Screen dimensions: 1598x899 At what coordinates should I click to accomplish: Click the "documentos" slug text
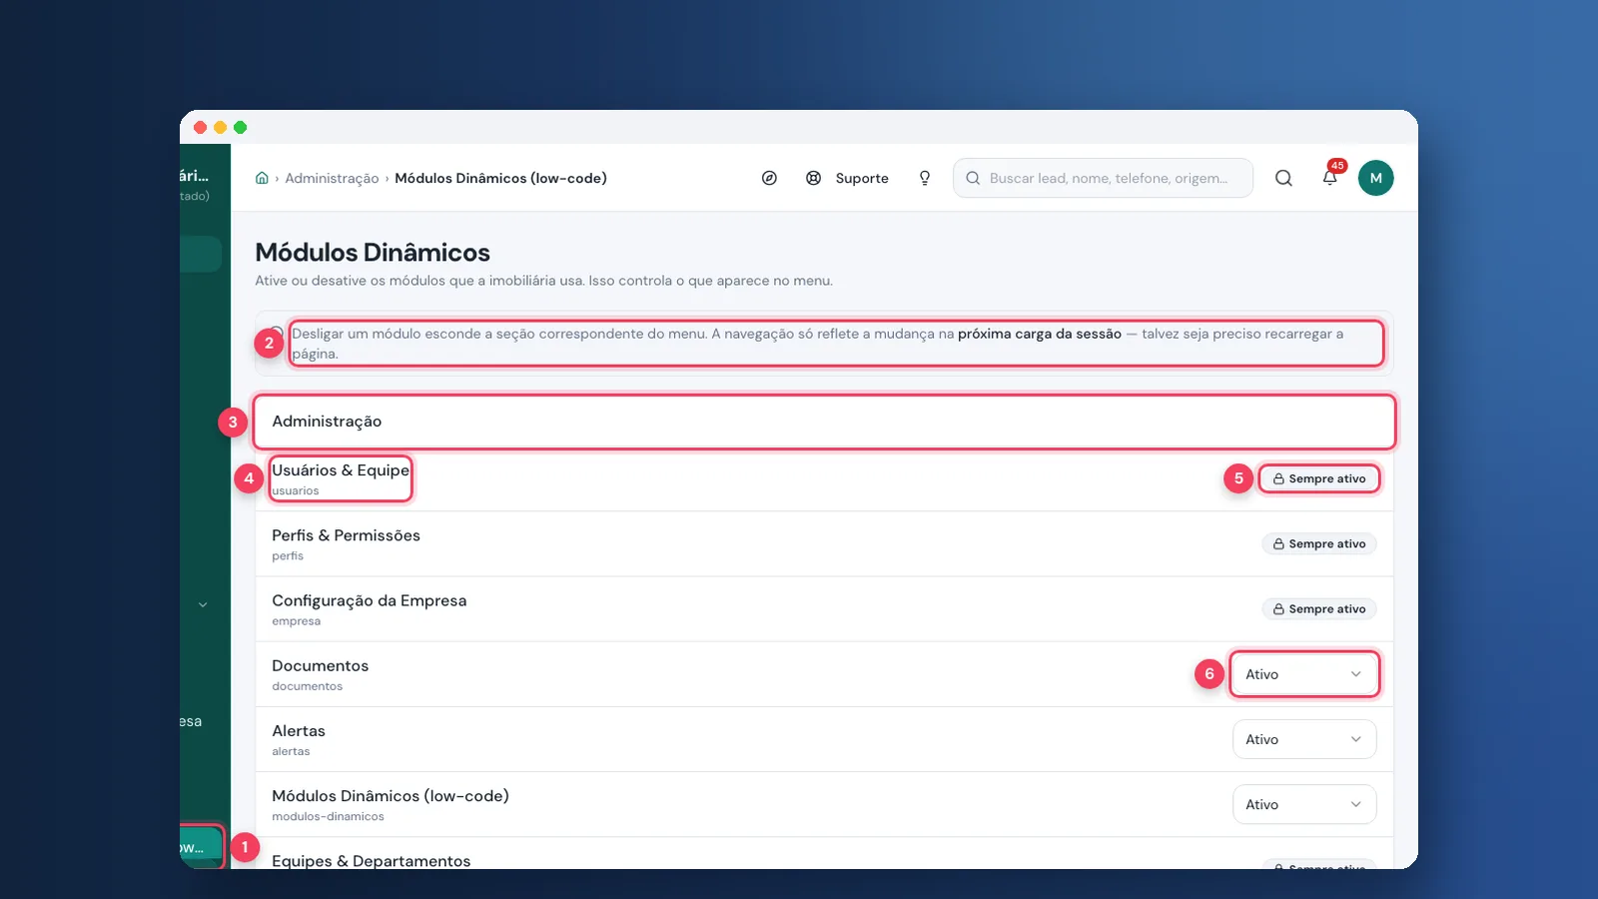[307, 686]
